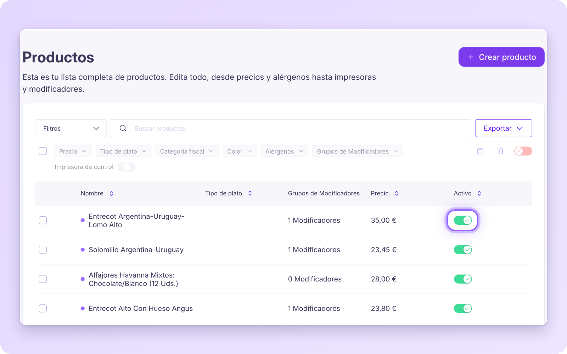Select checkbox for Solomillo Argentina-Uruguay
Image resolution: width=567 pixels, height=354 pixels.
(x=43, y=250)
